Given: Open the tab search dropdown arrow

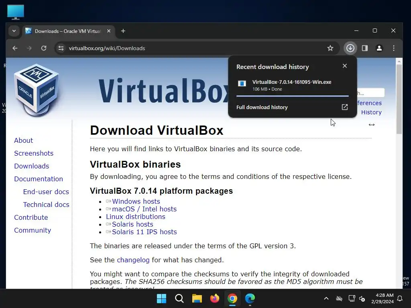Looking at the screenshot, I should (x=14, y=31).
